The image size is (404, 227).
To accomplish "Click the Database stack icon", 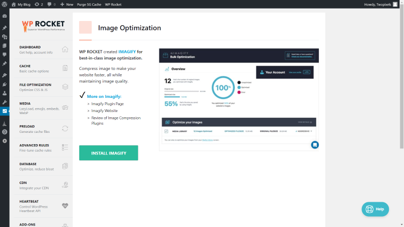I will (65, 166).
